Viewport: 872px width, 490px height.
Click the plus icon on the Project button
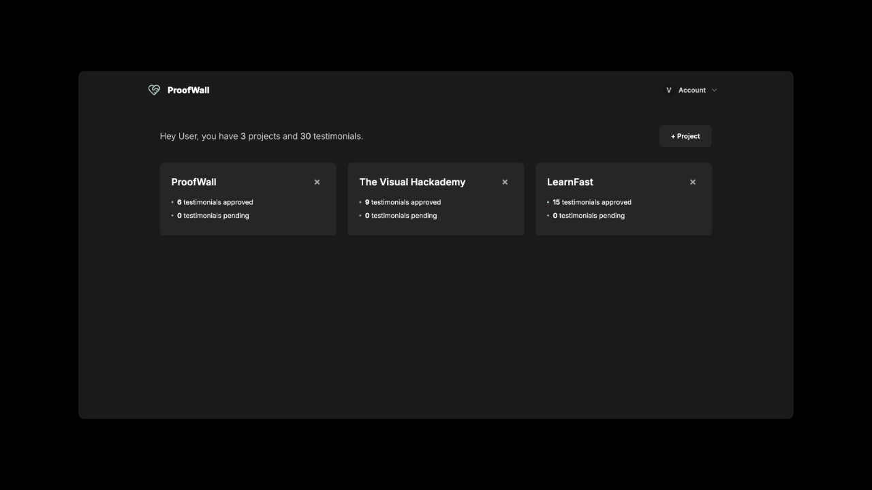[674, 136]
